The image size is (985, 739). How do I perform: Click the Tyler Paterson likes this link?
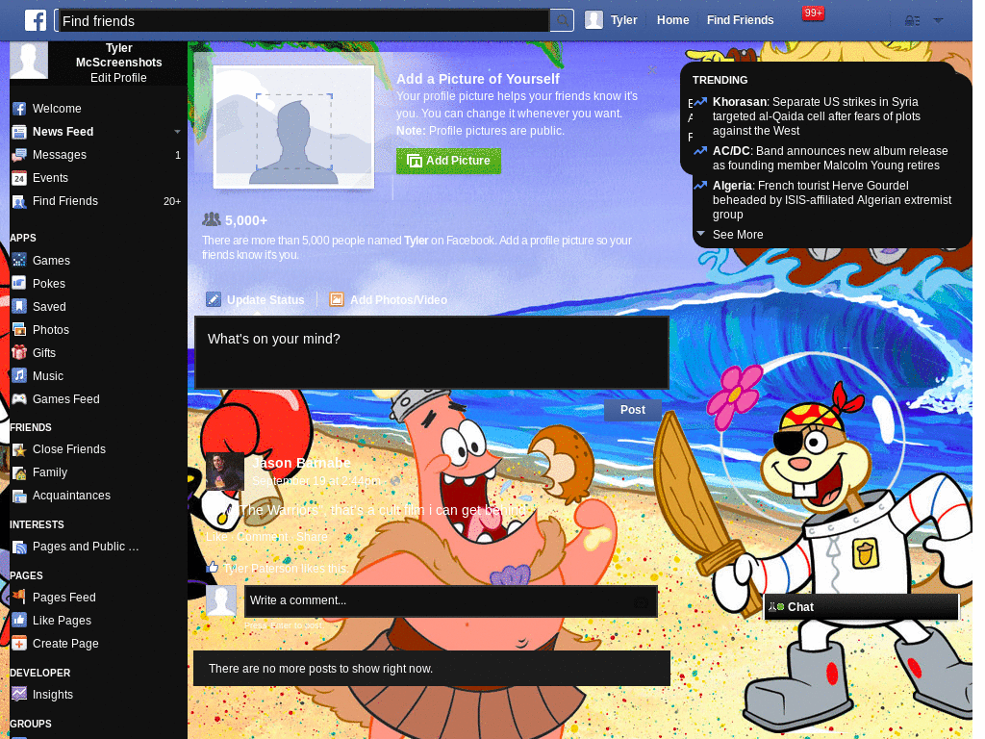(x=285, y=569)
